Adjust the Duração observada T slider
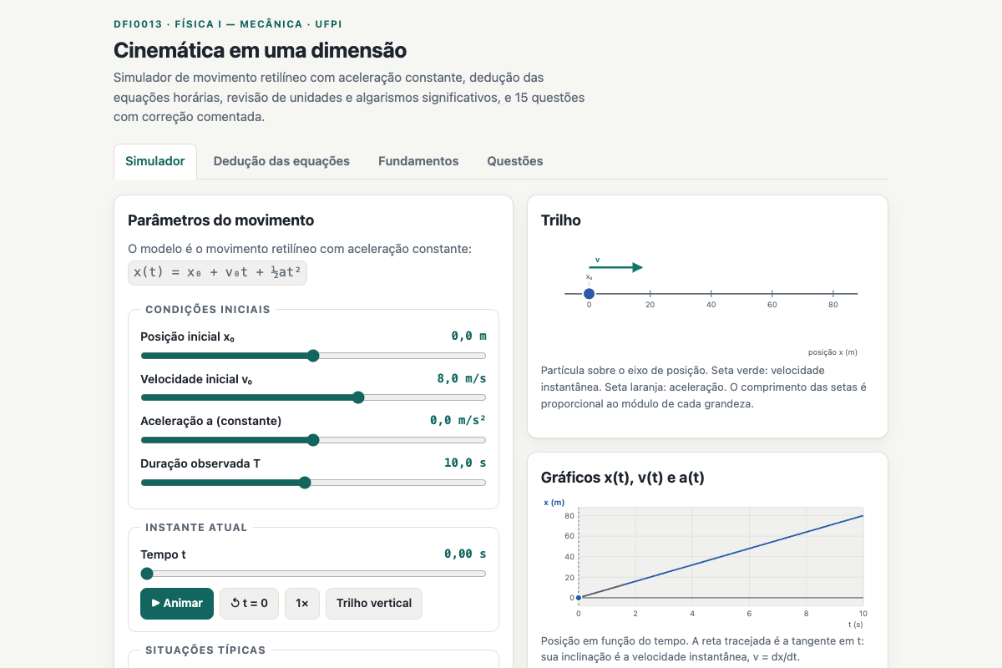The image size is (1002, 668). tap(313, 483)
